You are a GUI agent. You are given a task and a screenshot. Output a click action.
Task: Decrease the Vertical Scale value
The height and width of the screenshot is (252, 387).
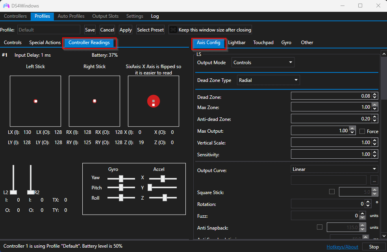coord(375,144)
